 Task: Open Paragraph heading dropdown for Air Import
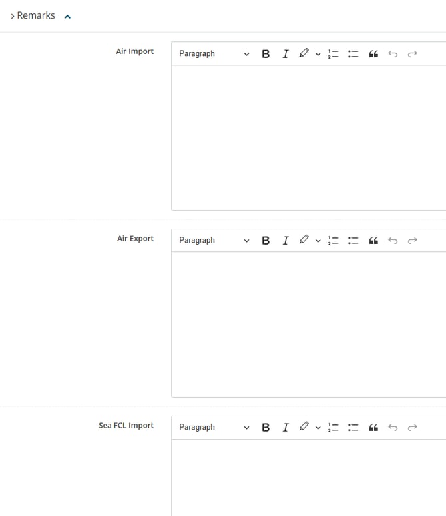point(214,54)
